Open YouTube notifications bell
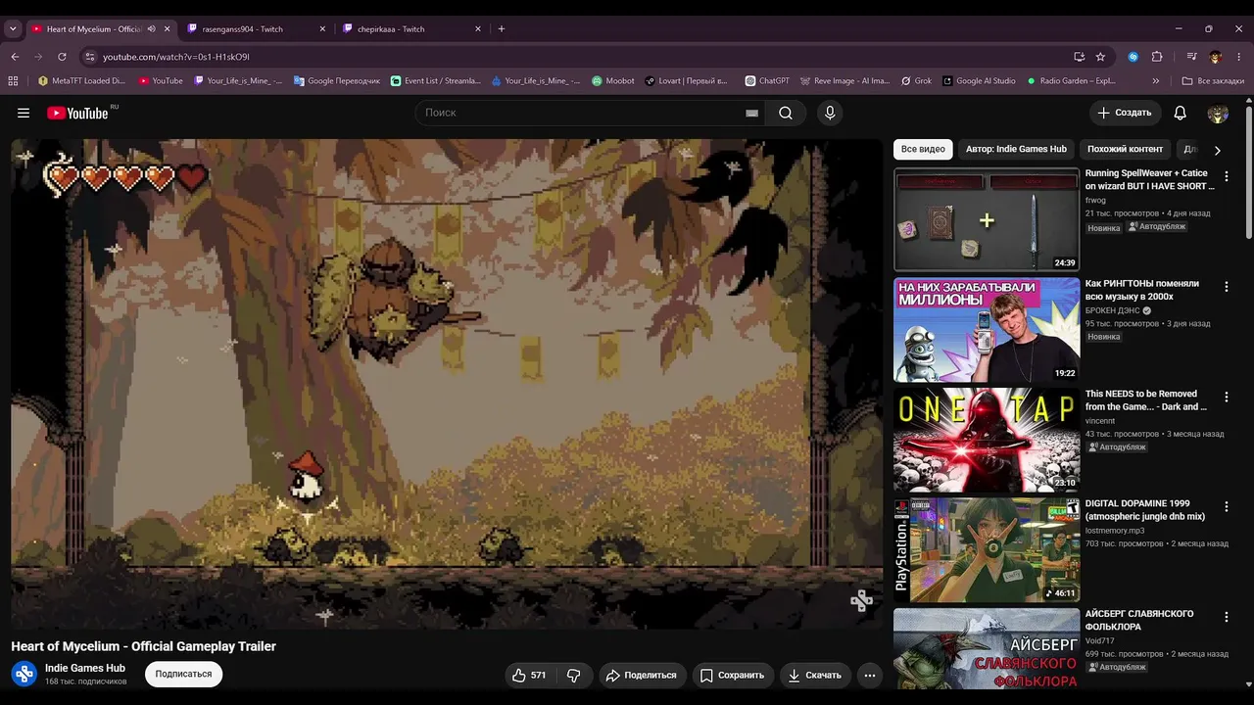Image resolution: width=1254 pixels, height=705 pixels. 1180,113
